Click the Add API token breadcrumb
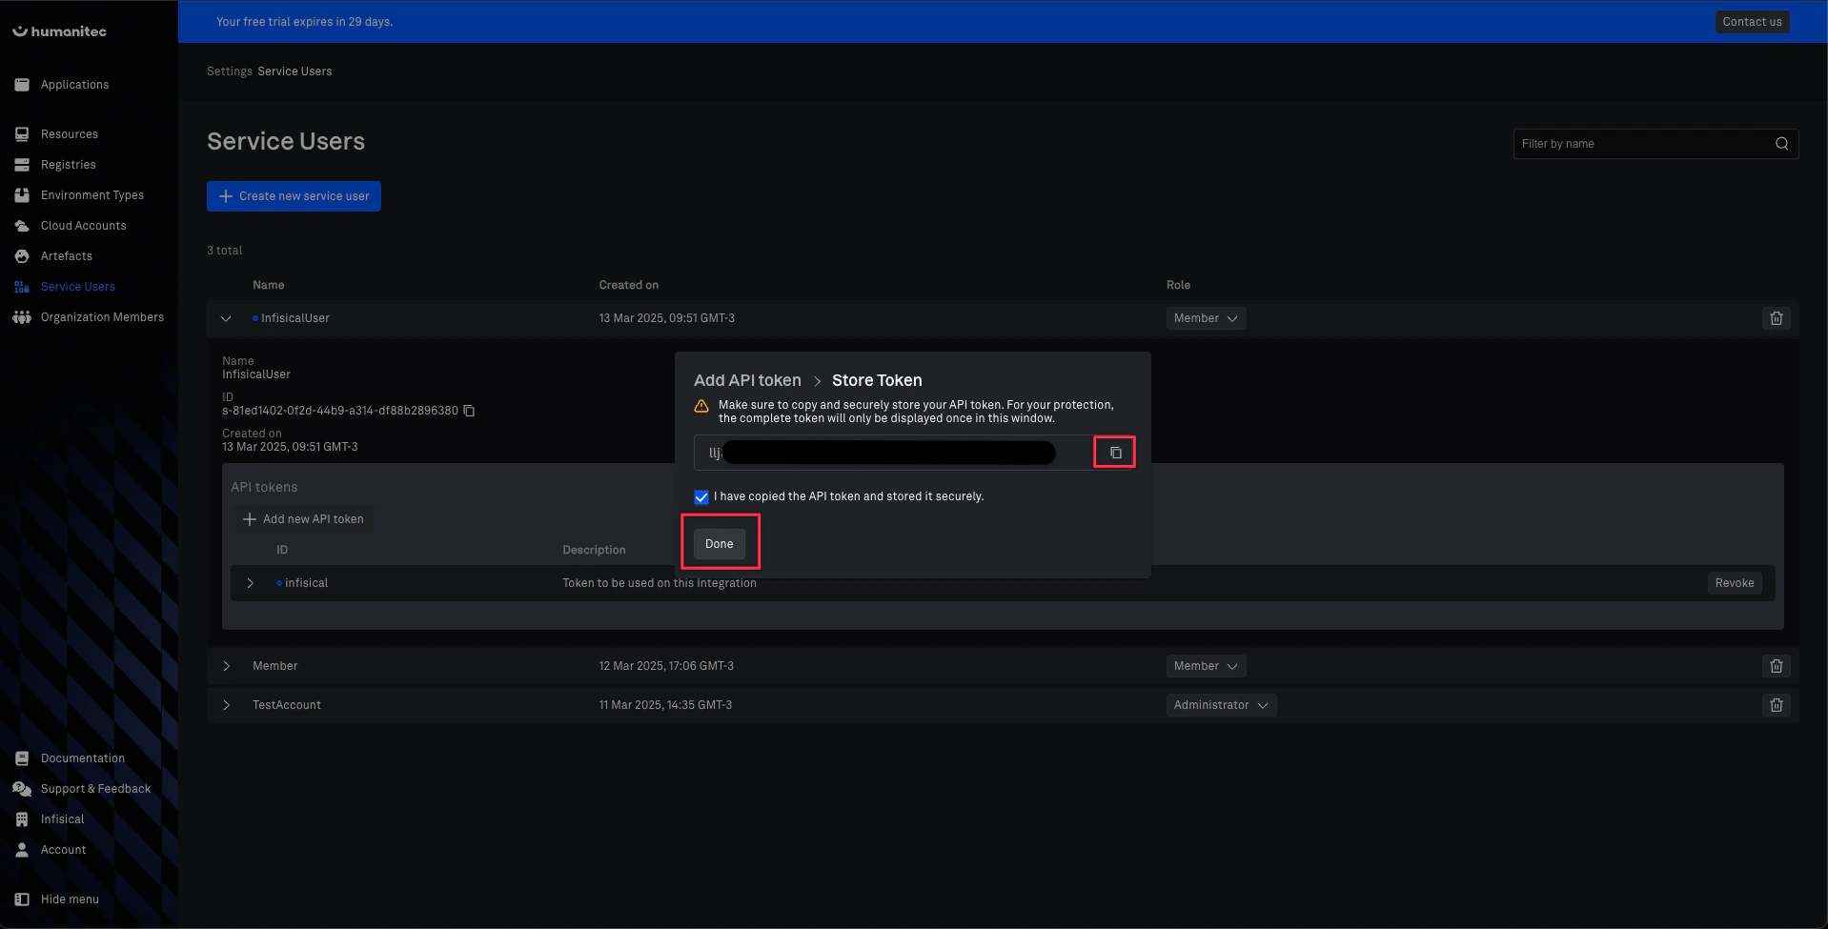Screen dimensions: 1828x929 747,380
